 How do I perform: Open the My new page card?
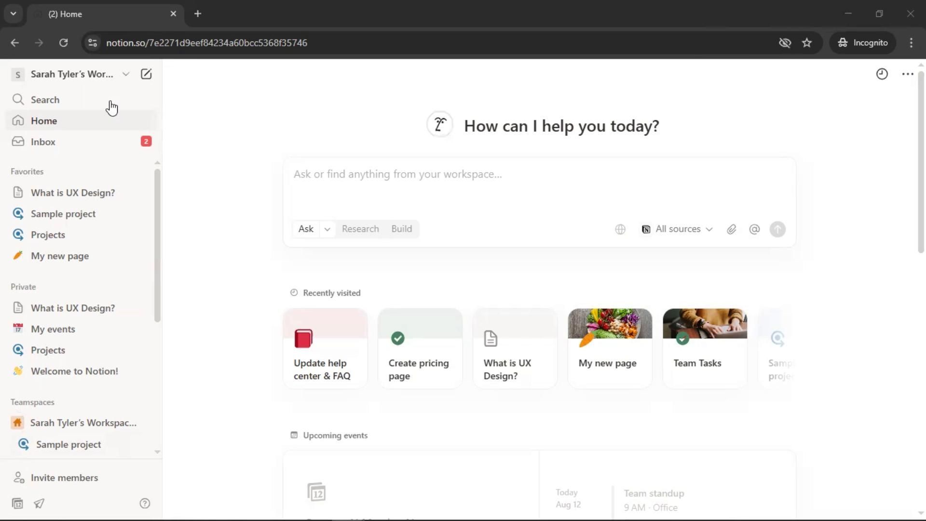click(610, 348)
